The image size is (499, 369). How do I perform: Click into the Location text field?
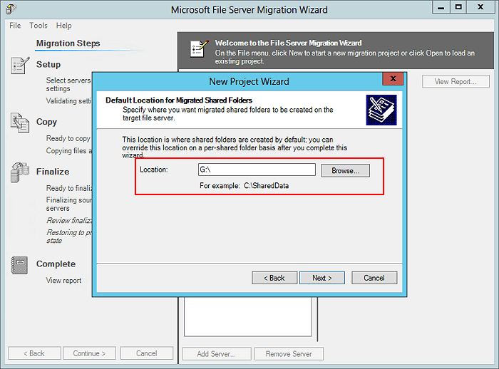pos(256,170)
